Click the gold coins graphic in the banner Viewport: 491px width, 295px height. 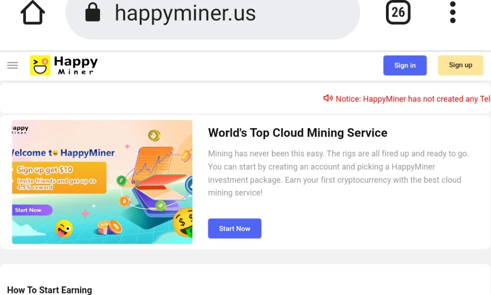(x=109, y=226)
